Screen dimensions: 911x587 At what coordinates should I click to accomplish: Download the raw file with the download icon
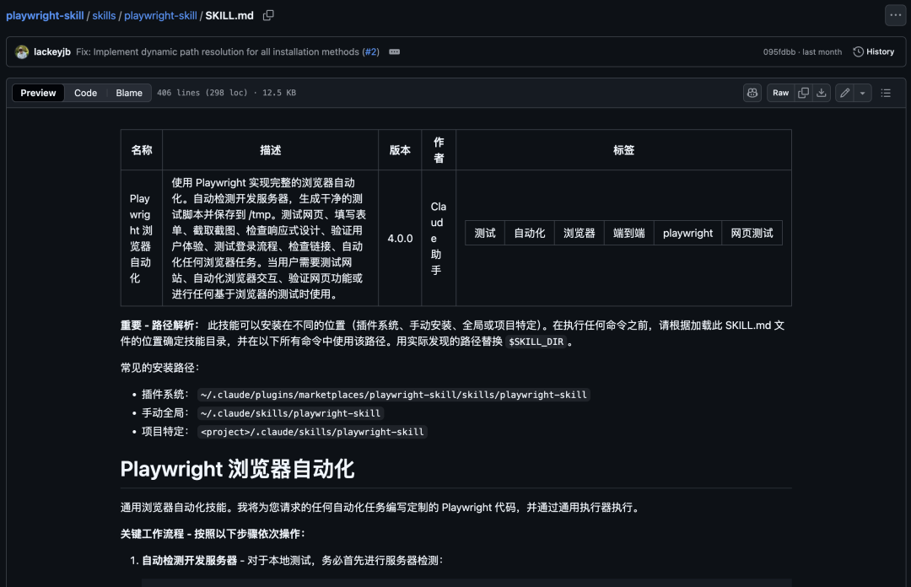[x=822, y=93]
